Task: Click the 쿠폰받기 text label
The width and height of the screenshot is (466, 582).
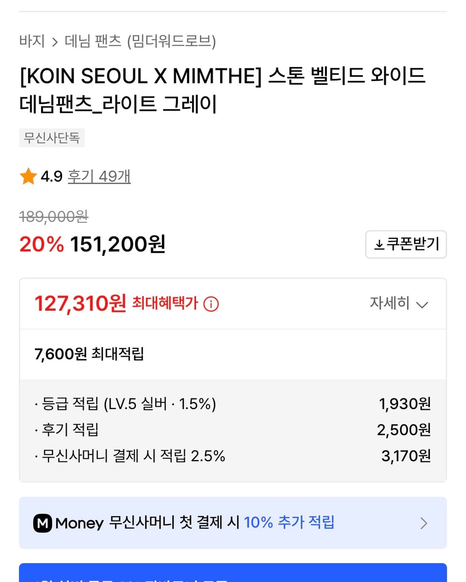Action: point(413,244)
